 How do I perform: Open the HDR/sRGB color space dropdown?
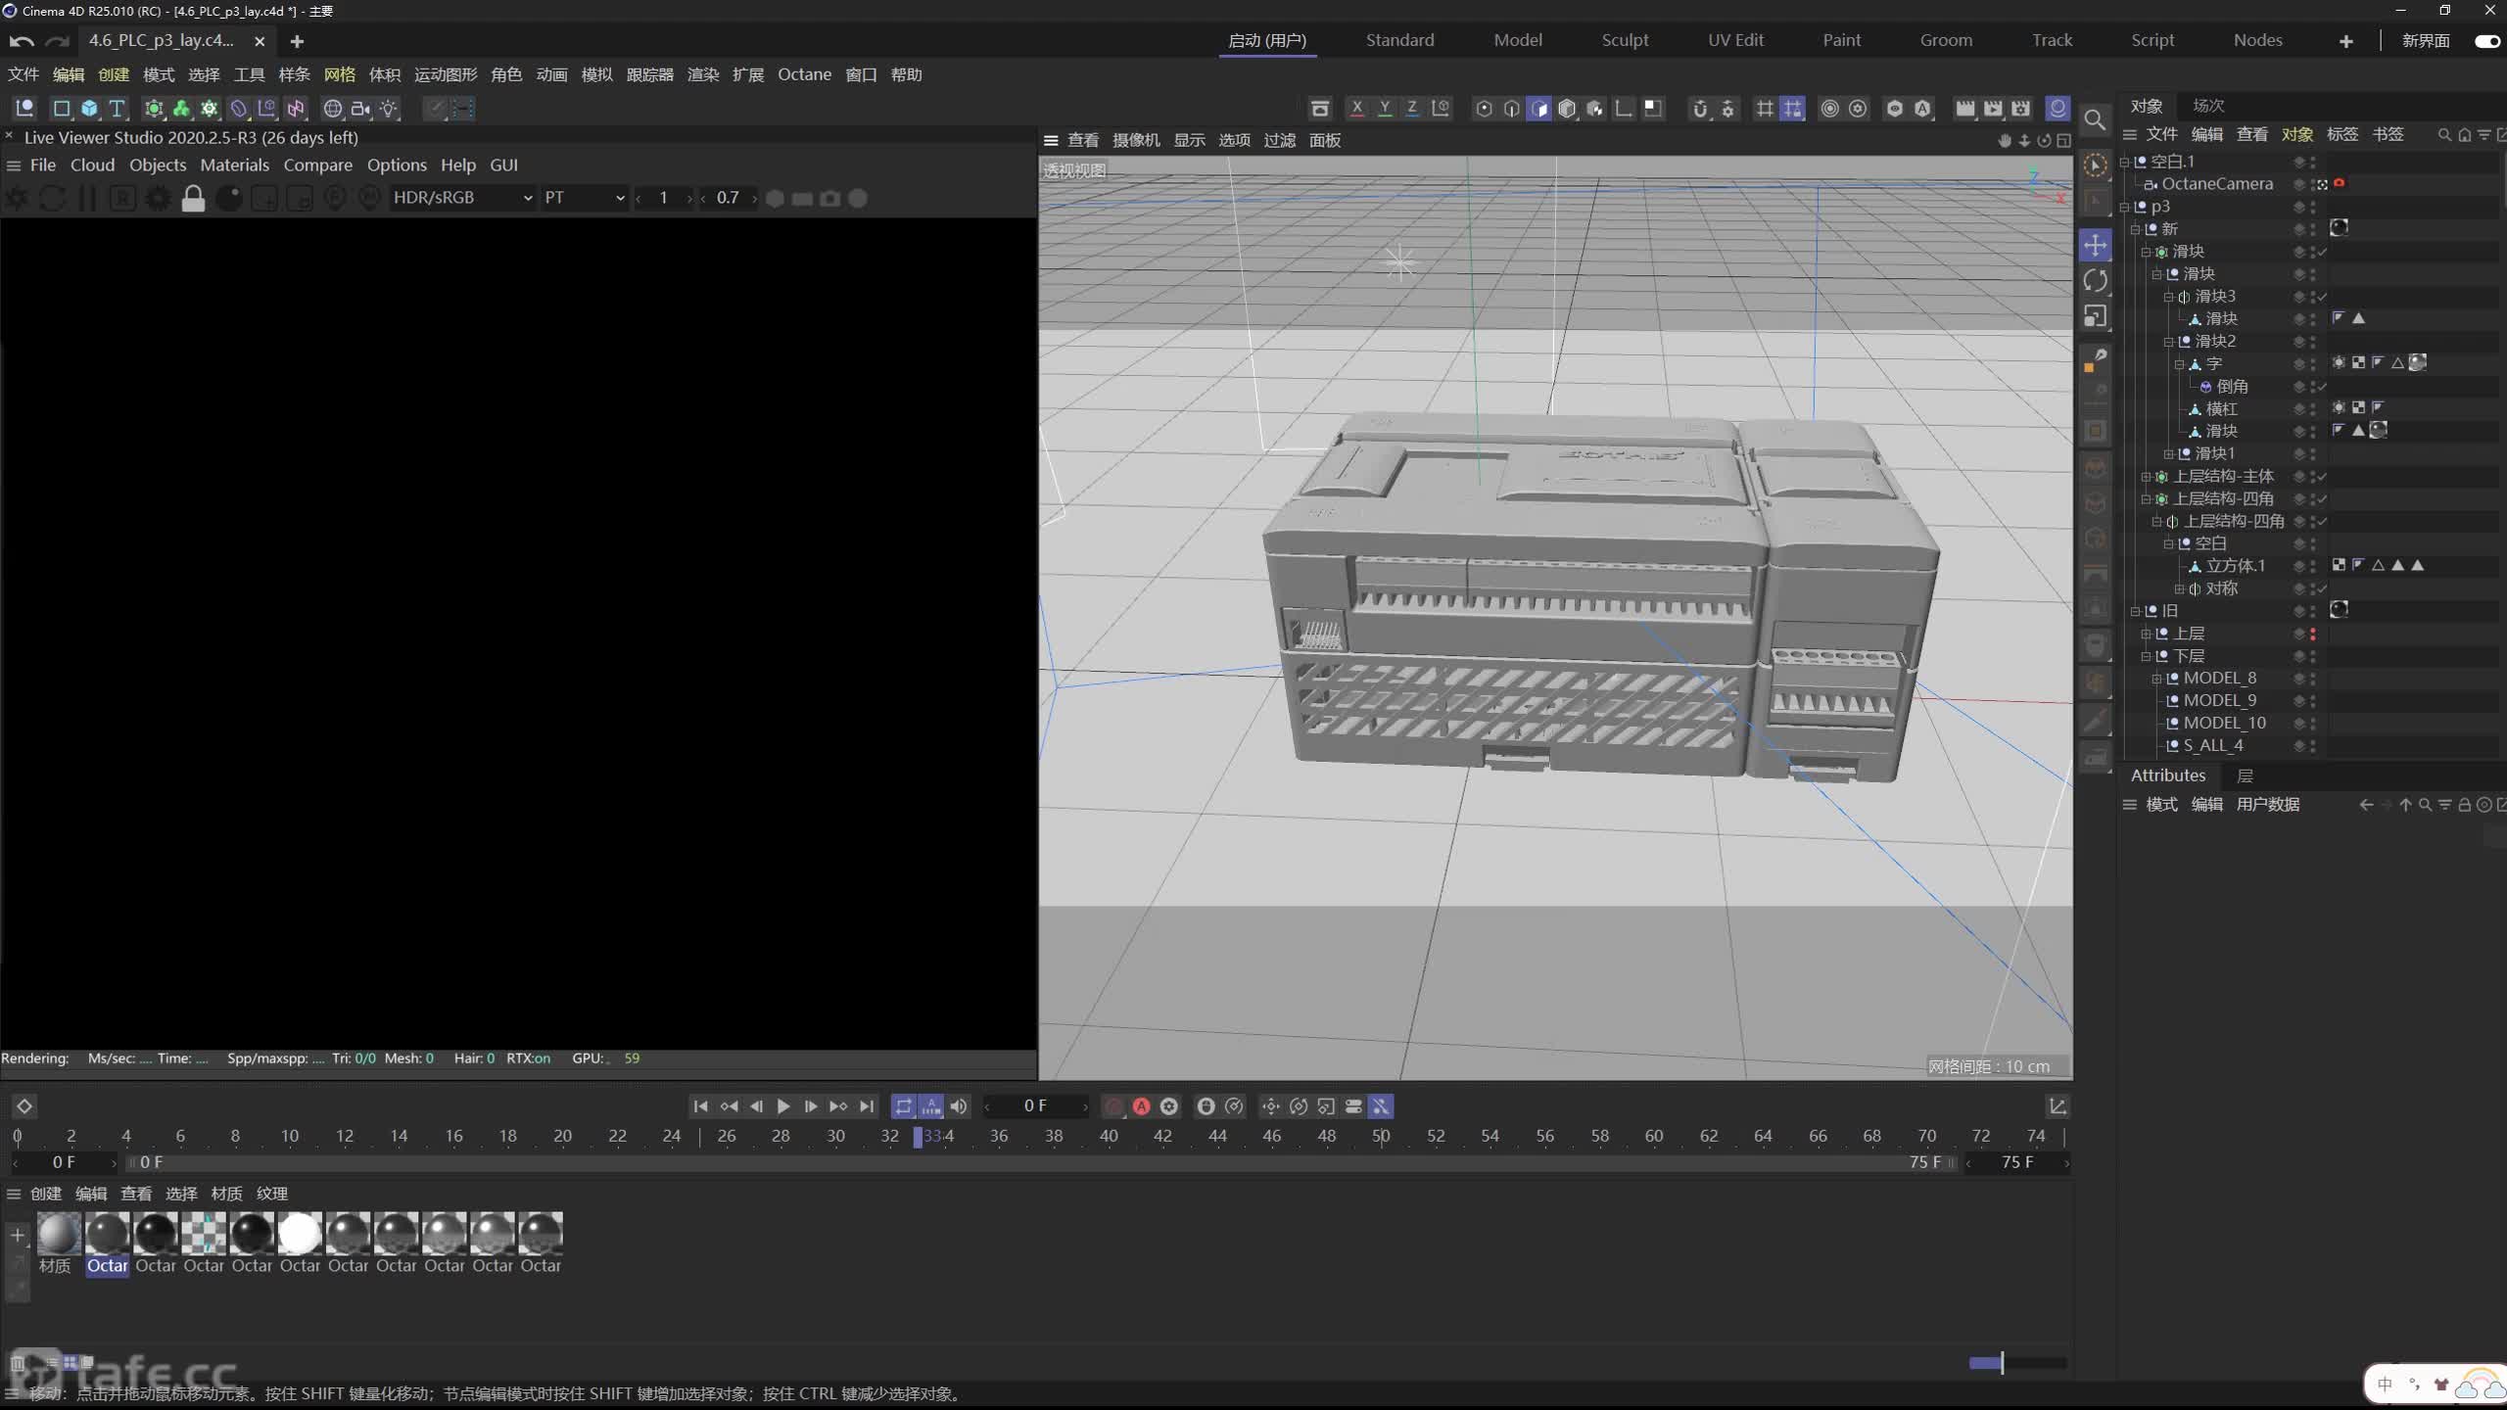click(x=462, y=198)
